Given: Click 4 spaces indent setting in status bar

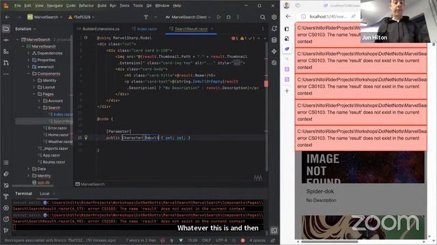Looking at the screenshot, I should click(257, 240).
